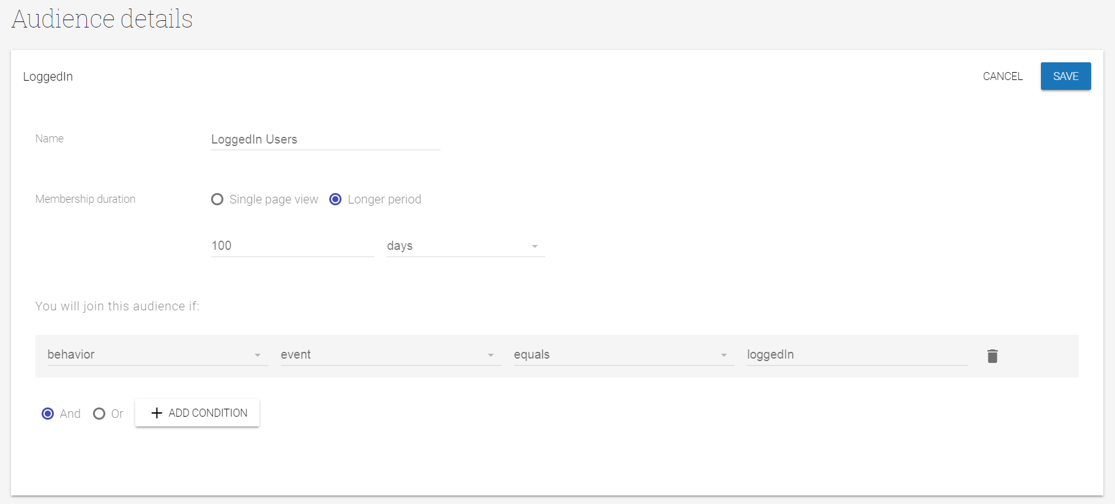This screenshot has height=504, width=1115.
Task: Click the duration field showing 100
Action: tap(293, 246)
